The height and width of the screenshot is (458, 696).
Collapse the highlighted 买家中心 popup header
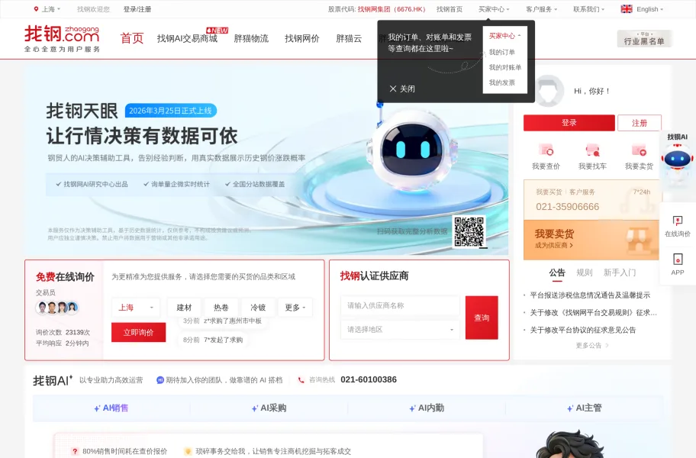point(504,36)
